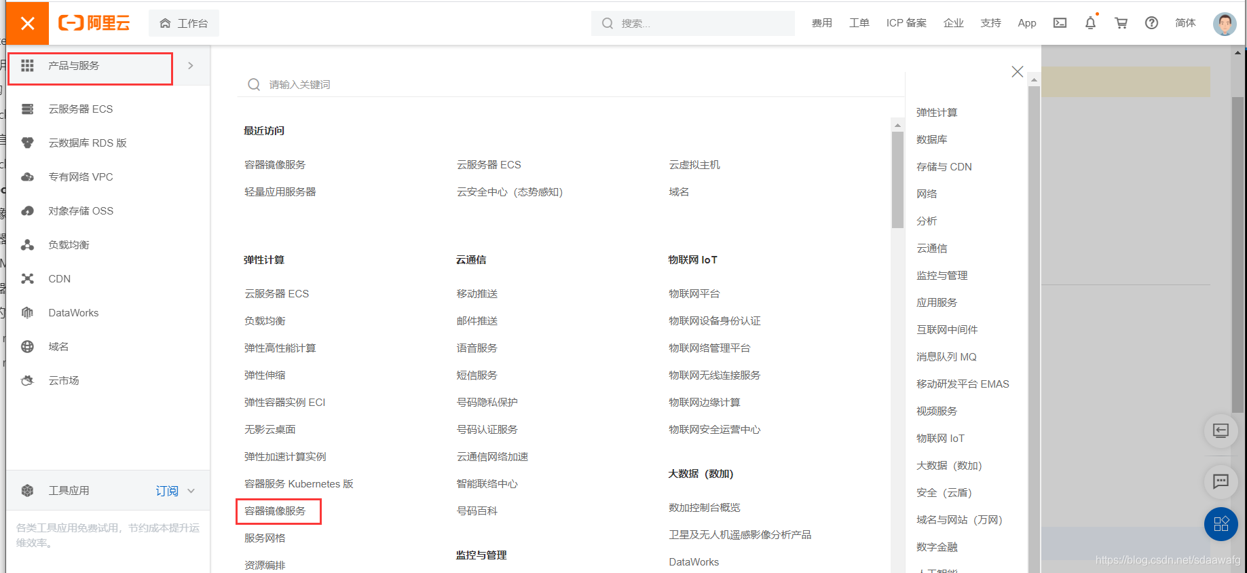Screen dimensions: 1247x573
Task: Jump to 弹性计算 category on right
Action: pyautogui.click(x=937, y=112)
